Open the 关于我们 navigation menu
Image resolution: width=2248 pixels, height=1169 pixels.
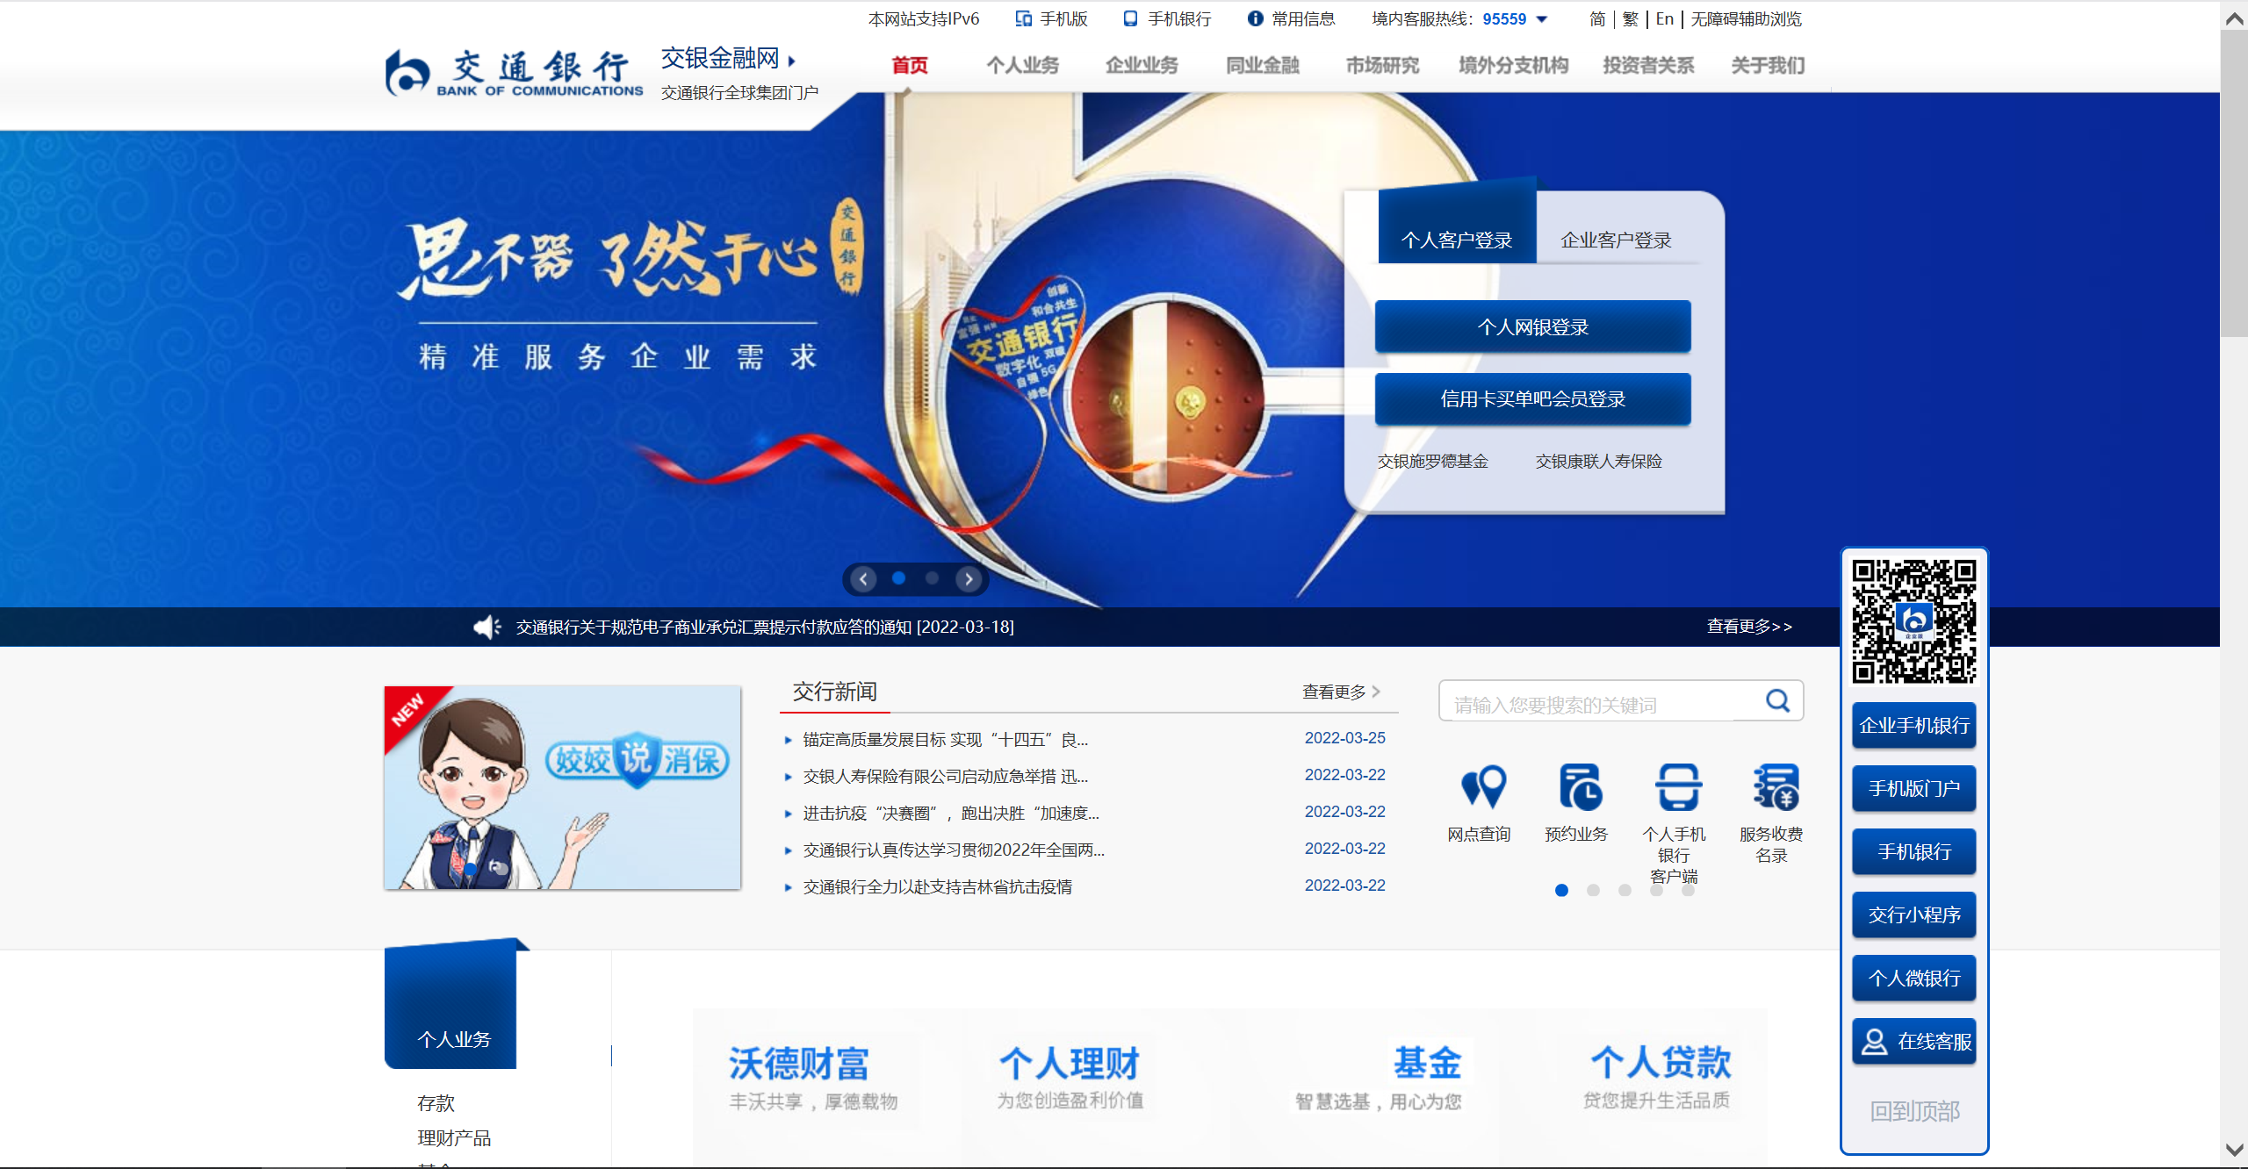1768,65
